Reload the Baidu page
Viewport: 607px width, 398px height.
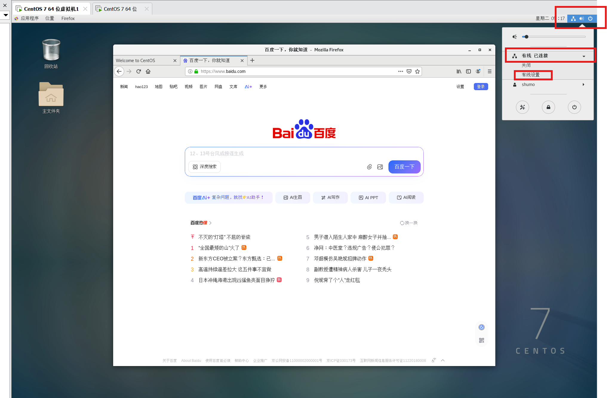139,71
